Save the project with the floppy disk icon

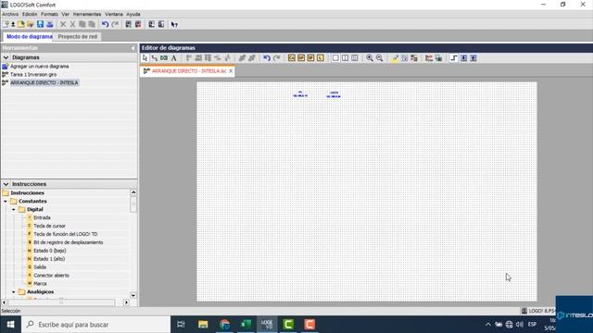coord(40,24)
